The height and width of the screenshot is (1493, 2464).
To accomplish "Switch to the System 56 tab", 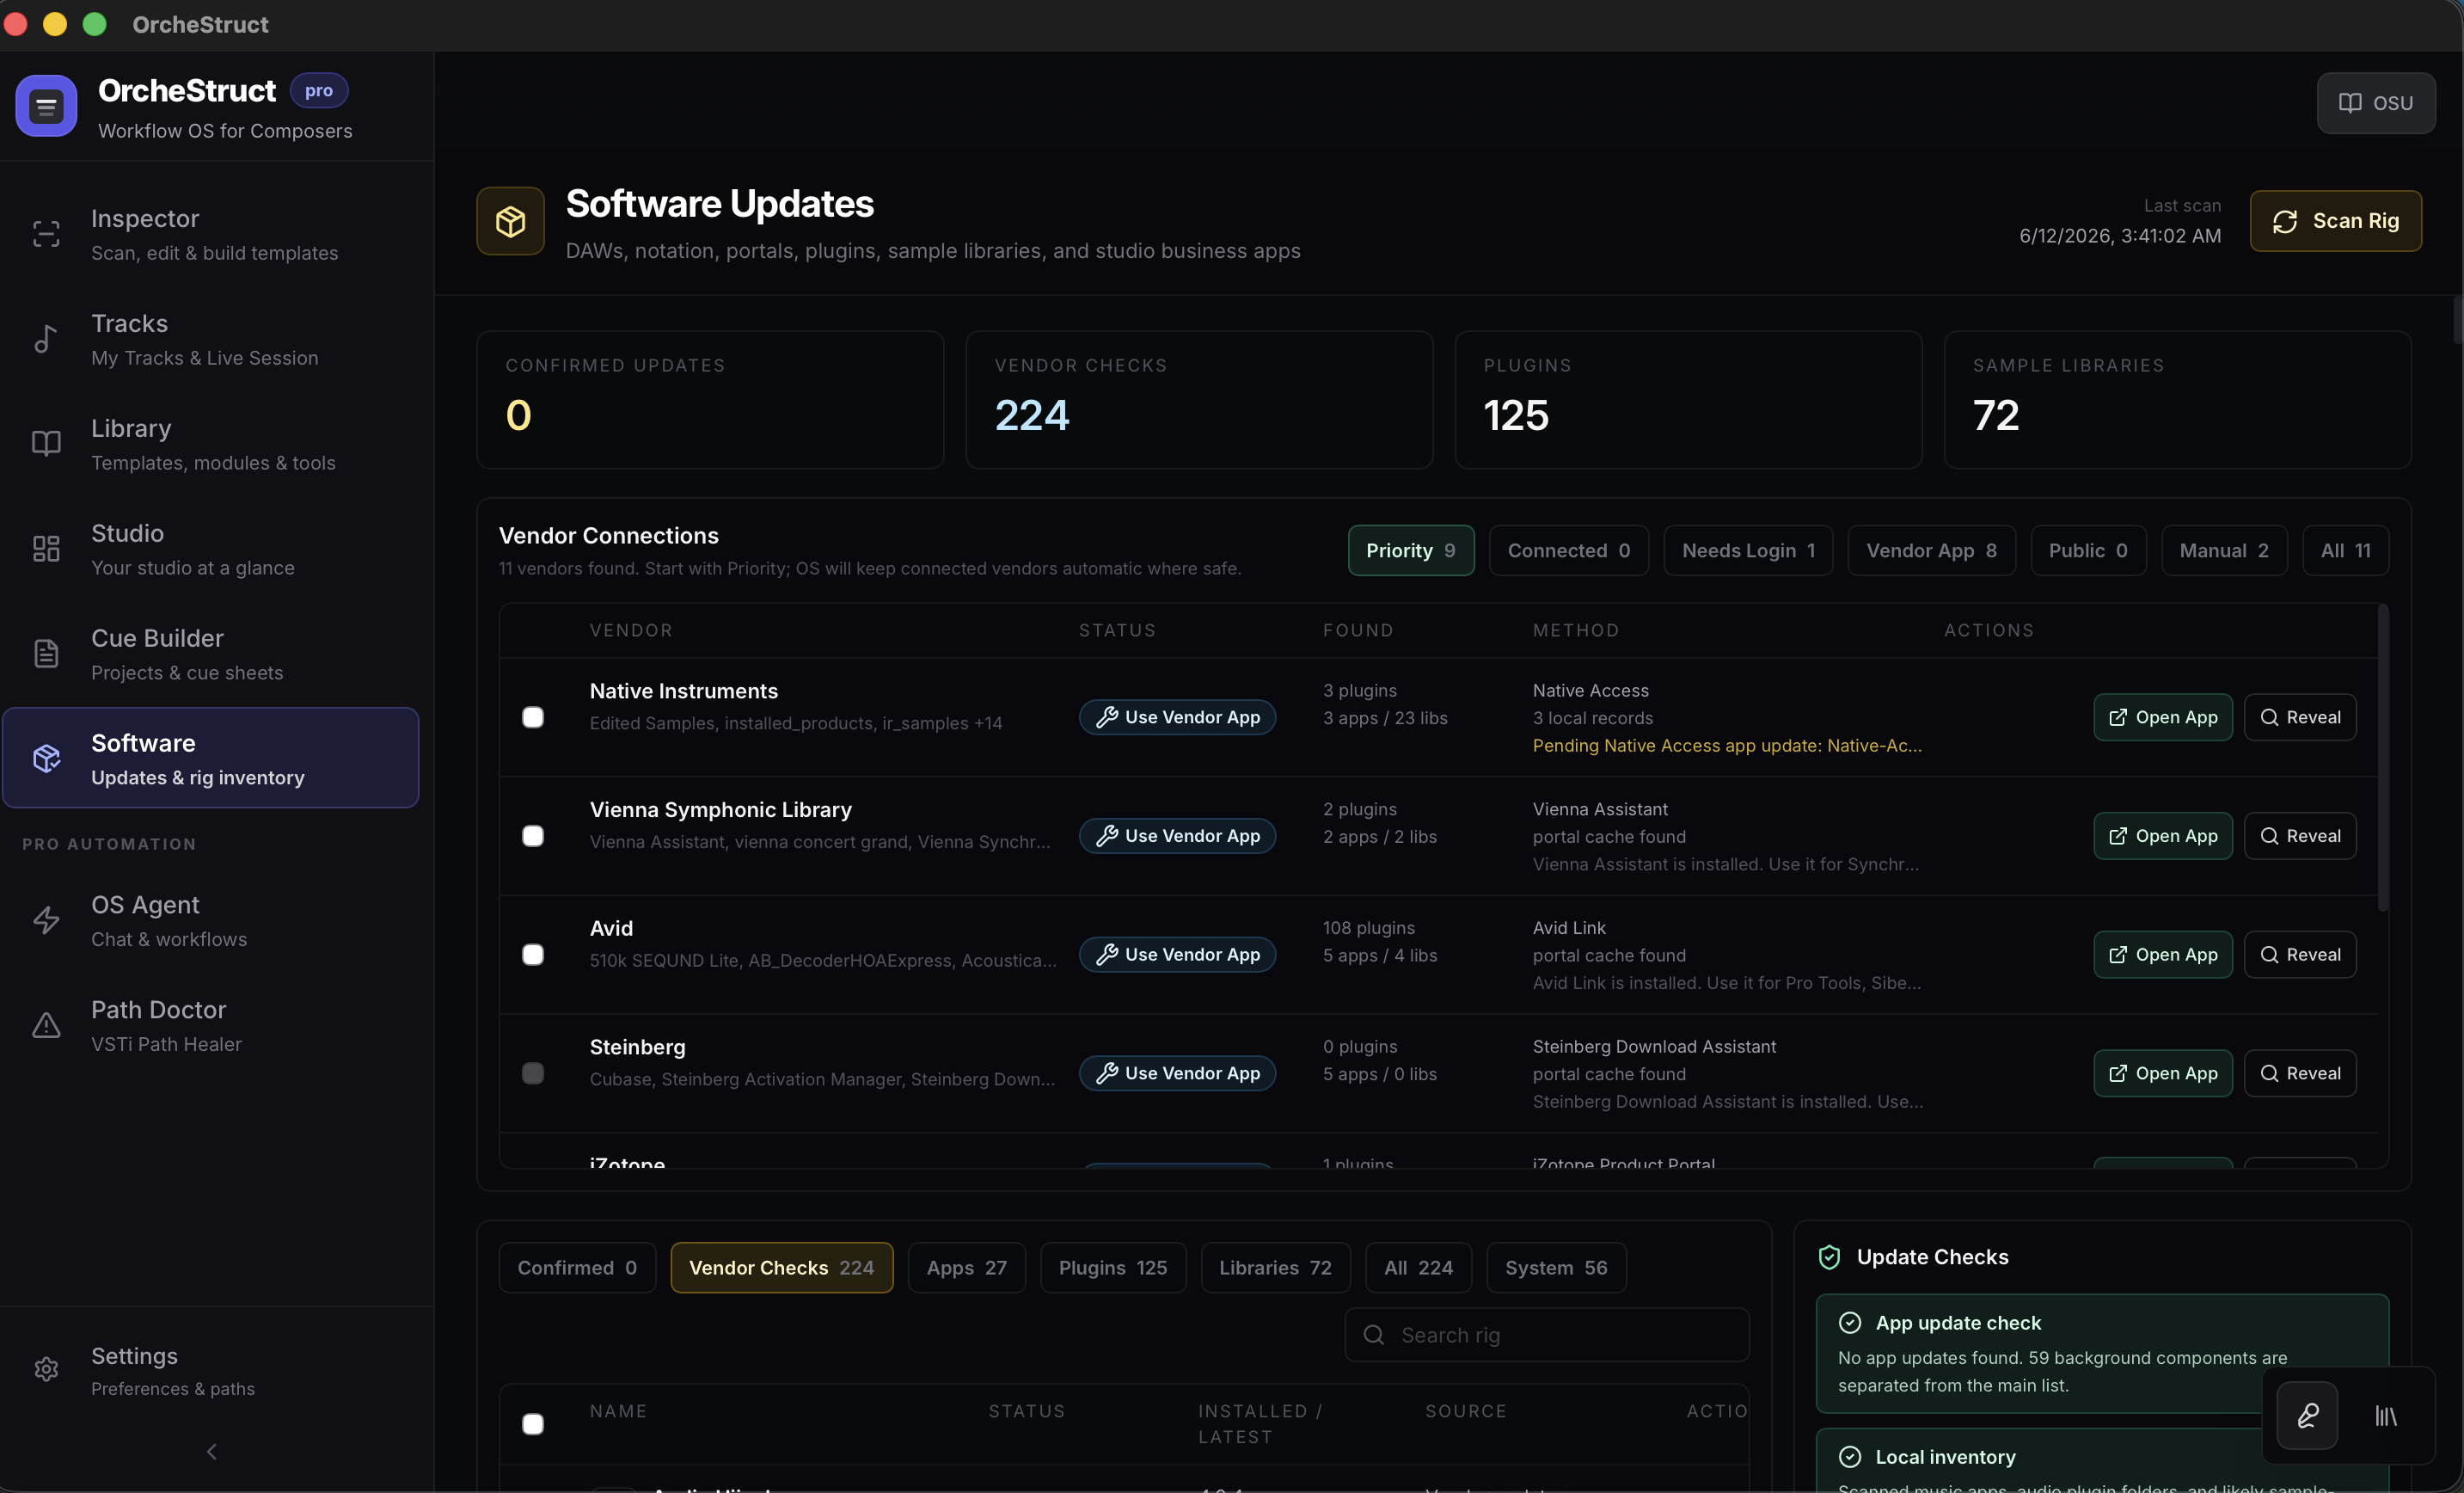I will coord(1557,1268).
